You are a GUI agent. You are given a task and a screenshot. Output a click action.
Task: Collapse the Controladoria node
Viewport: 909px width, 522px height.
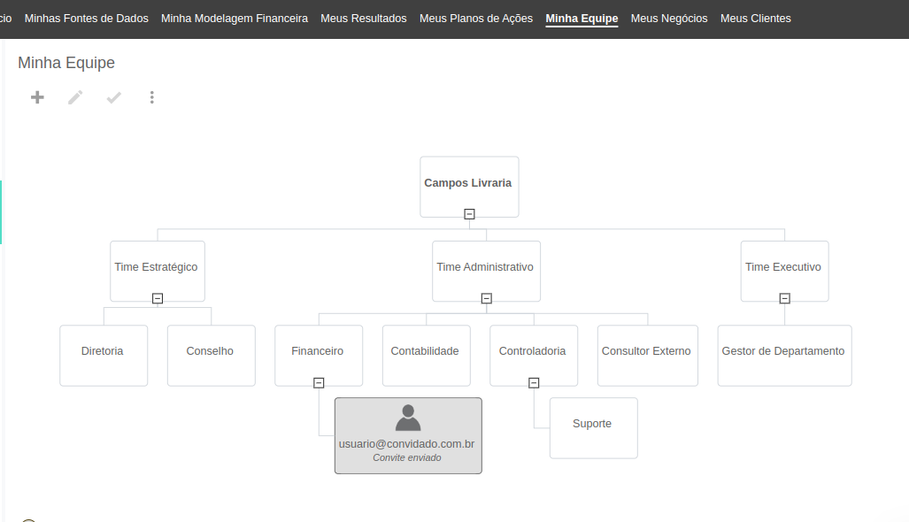coord(534,383)
